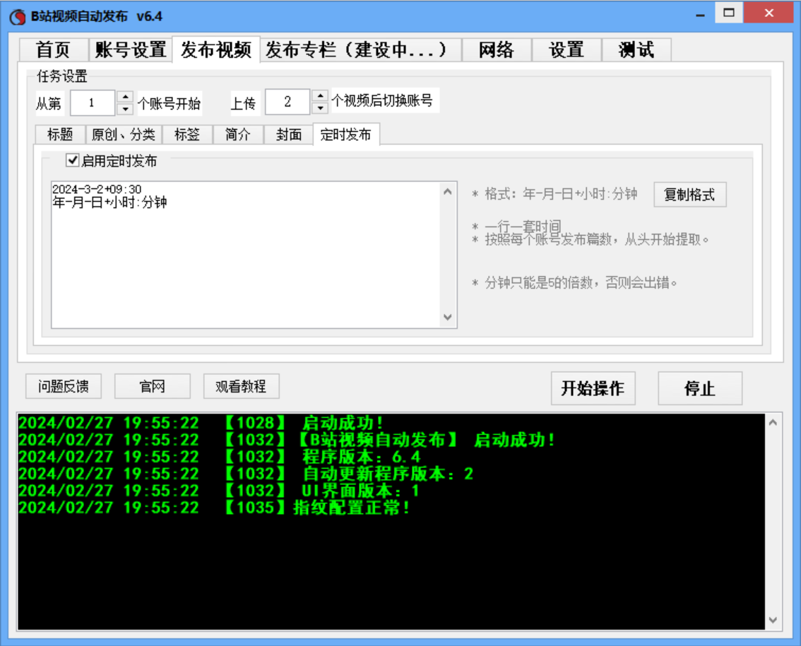The width and height of the screenshot is (801, 646).
Task: Click the 格式: 年-月-日+小时:分钟 hint
Action: (x=555, y=194)
